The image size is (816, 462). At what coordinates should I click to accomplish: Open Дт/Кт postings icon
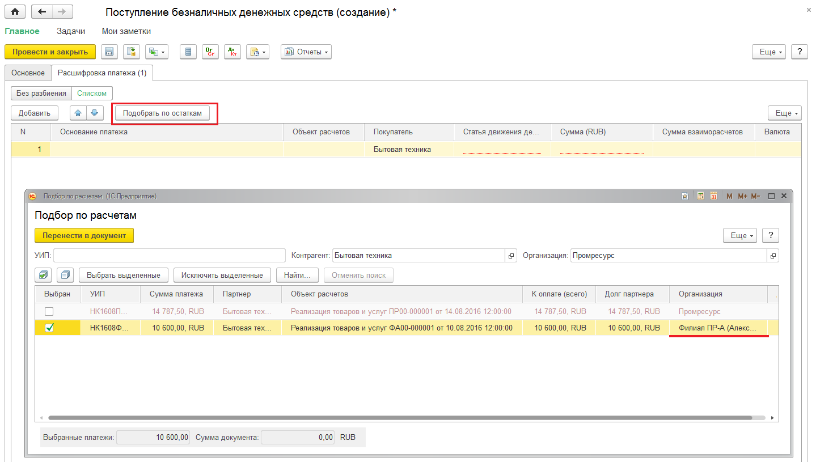pos(232,52)
